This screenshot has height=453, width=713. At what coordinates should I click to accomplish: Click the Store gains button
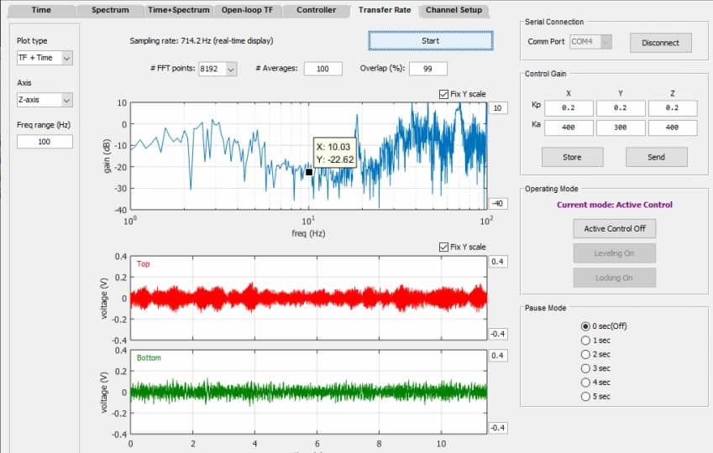pos(572,157)
